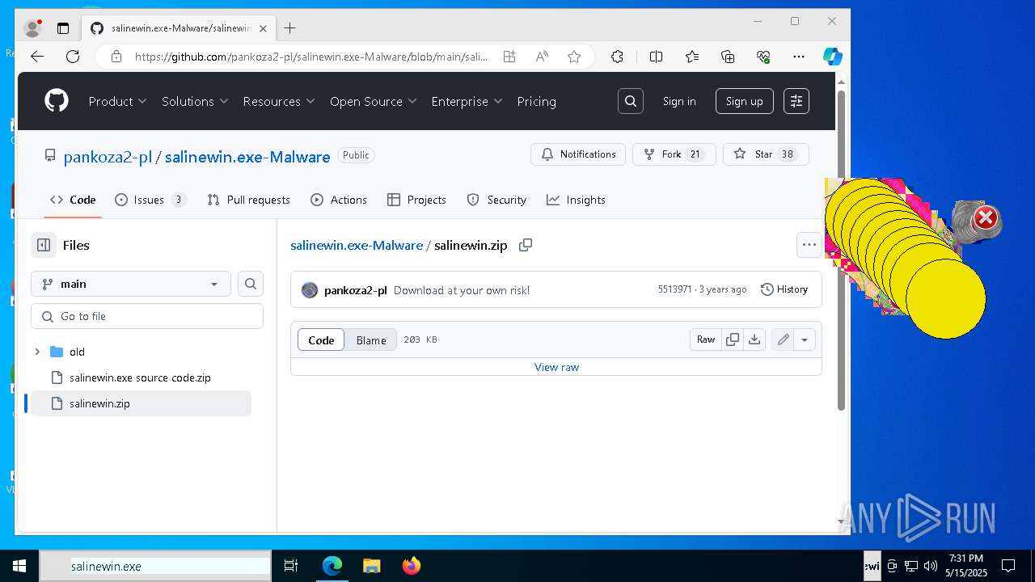The image size is (1035, 582).
Task: Search files with the magnifier icon
Action: tap(251, 284)
